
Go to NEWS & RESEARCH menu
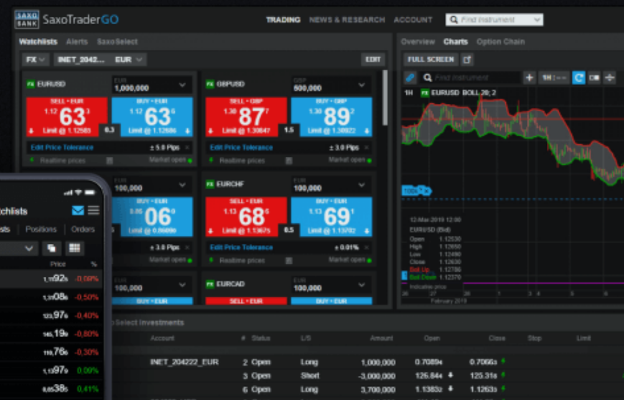(x=347, y=20)
